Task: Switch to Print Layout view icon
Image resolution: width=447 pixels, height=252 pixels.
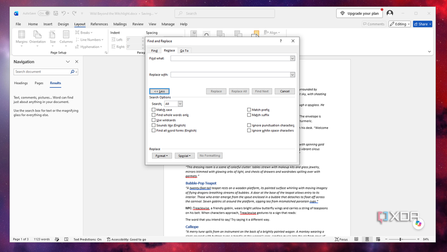Action: (367, 239)
